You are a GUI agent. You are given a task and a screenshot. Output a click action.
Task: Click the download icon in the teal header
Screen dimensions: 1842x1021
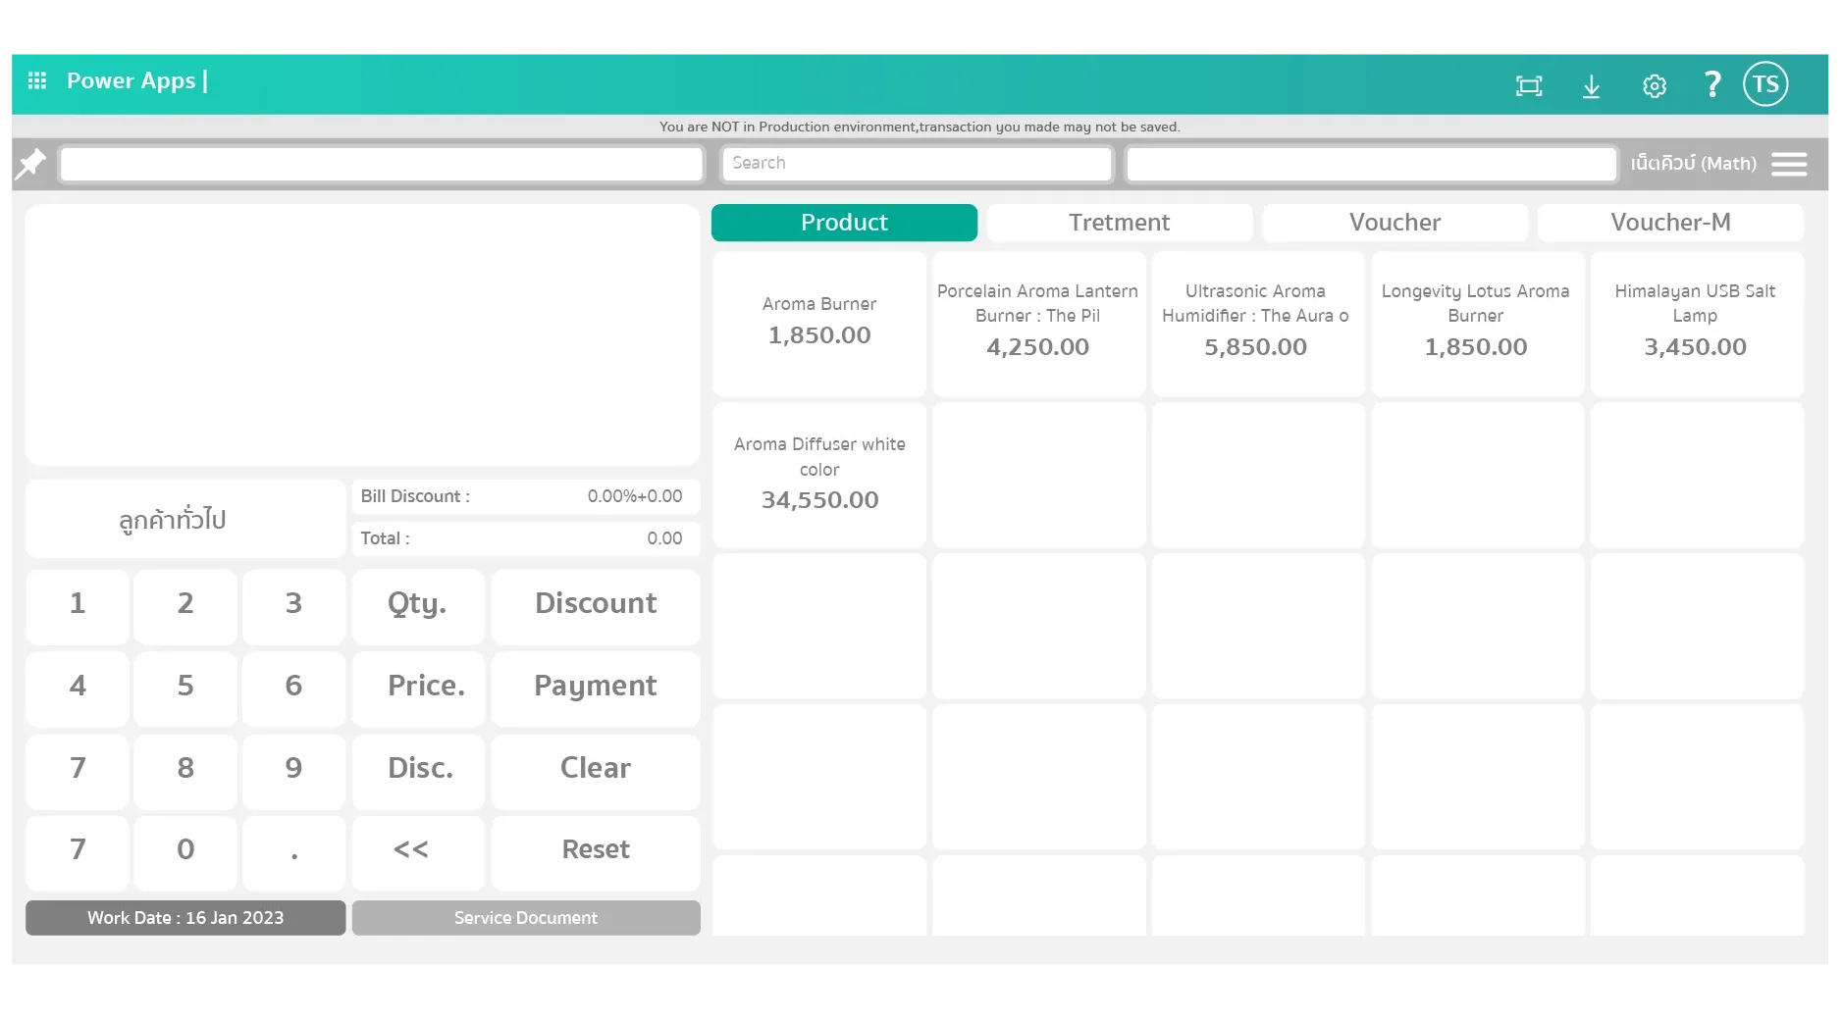pos(1592,86)
